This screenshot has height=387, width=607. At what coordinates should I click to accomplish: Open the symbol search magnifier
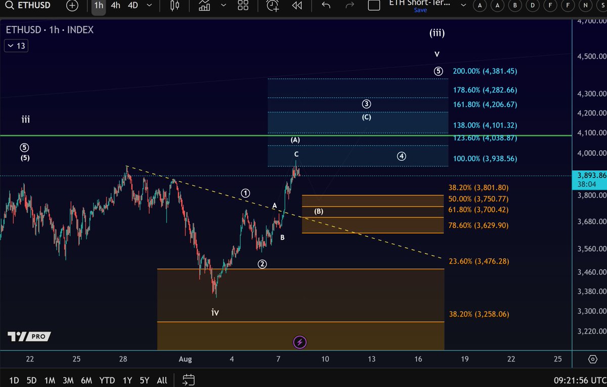pyautogui.click(x=9, y=6)
